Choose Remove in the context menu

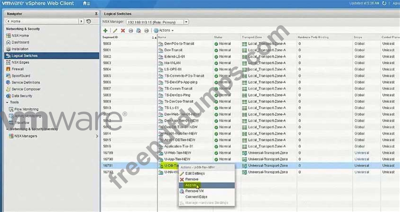(192, 179)
